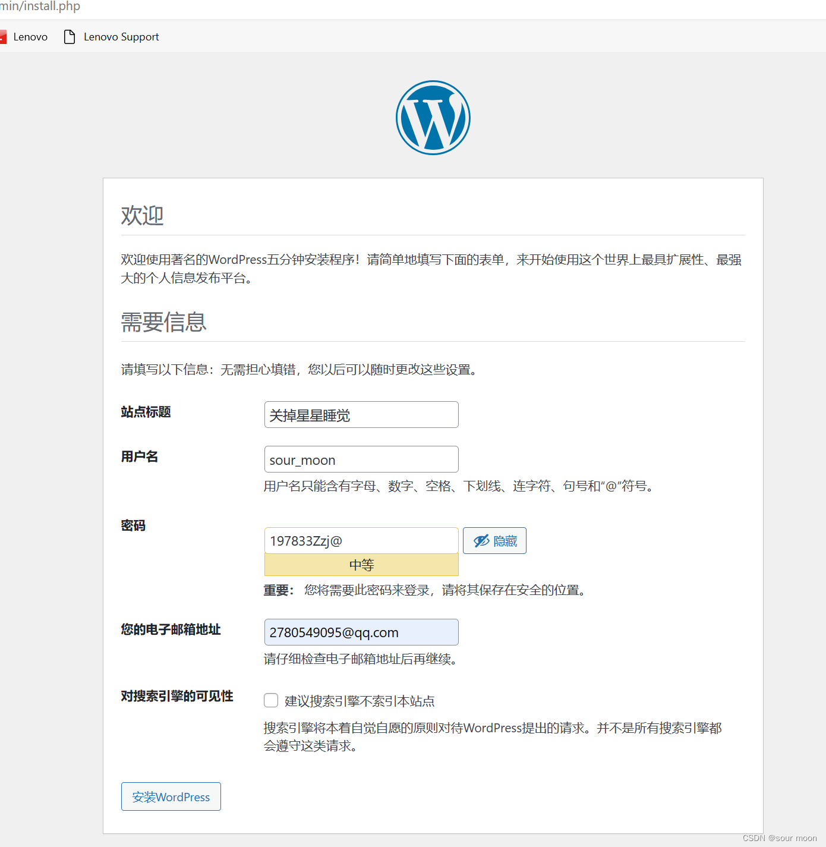This screenshot has height=847, width=826.
Task: Click the 需要信息 heading
Action: point(164,322)
